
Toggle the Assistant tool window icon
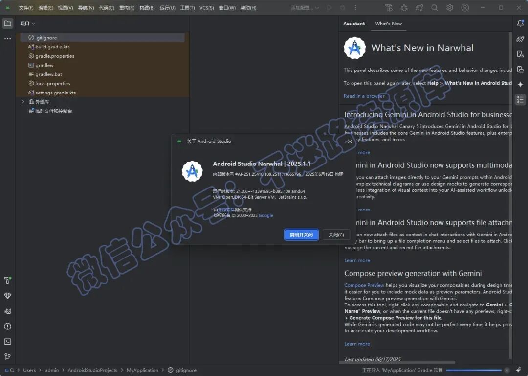520,99
